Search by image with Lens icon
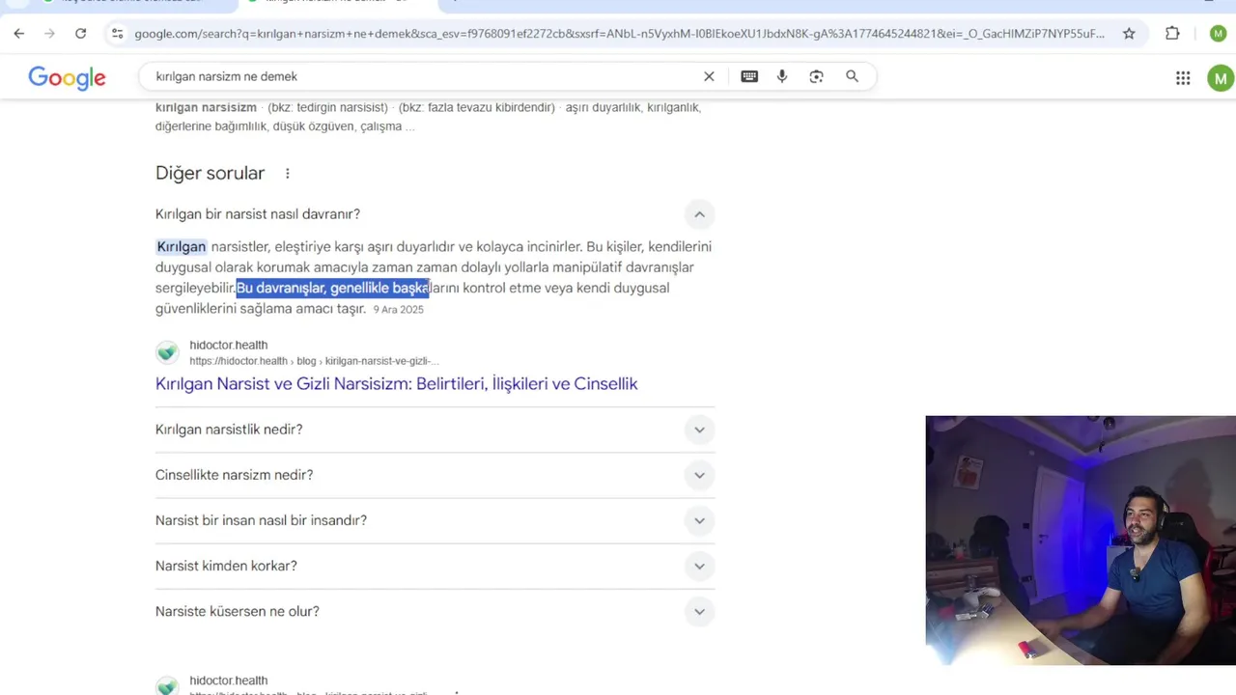The height and width of the screenshot is (695, 1236). pos(817,76)
